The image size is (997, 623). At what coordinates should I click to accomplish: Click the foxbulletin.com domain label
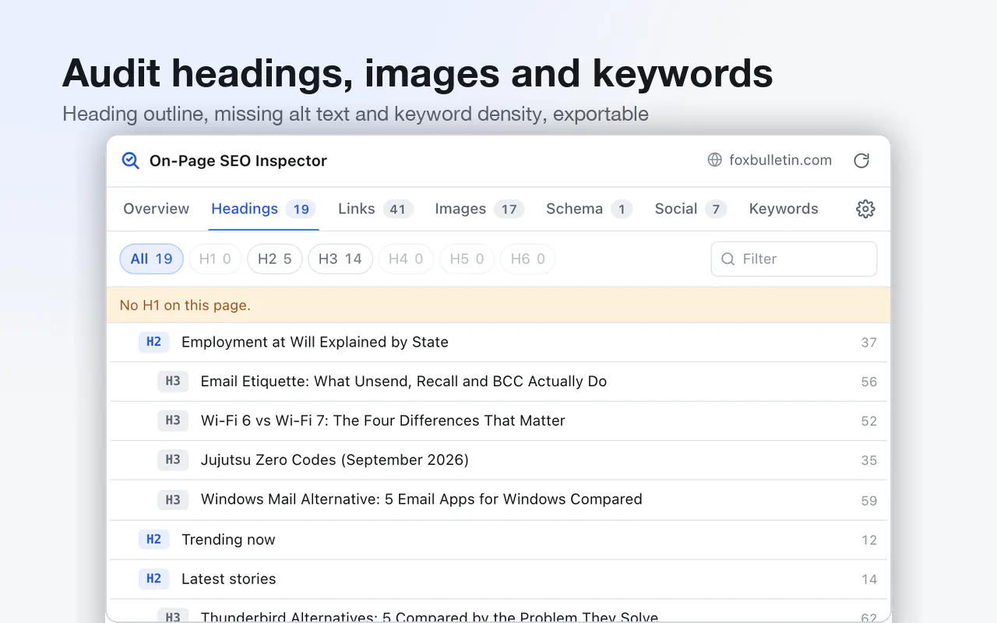[780, 160]
